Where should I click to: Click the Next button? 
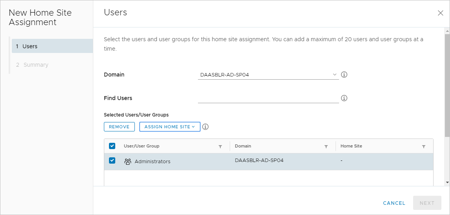tap(427, 203)
